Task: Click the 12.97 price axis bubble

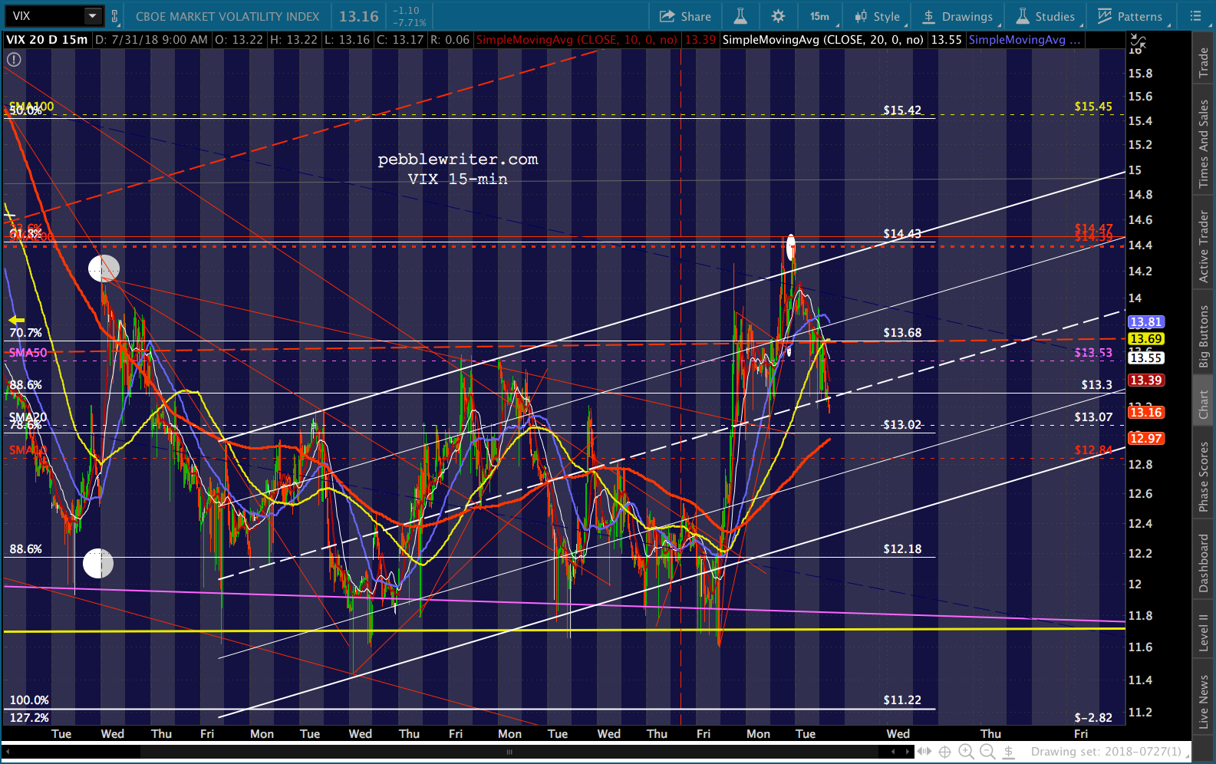Action: 1145,439
